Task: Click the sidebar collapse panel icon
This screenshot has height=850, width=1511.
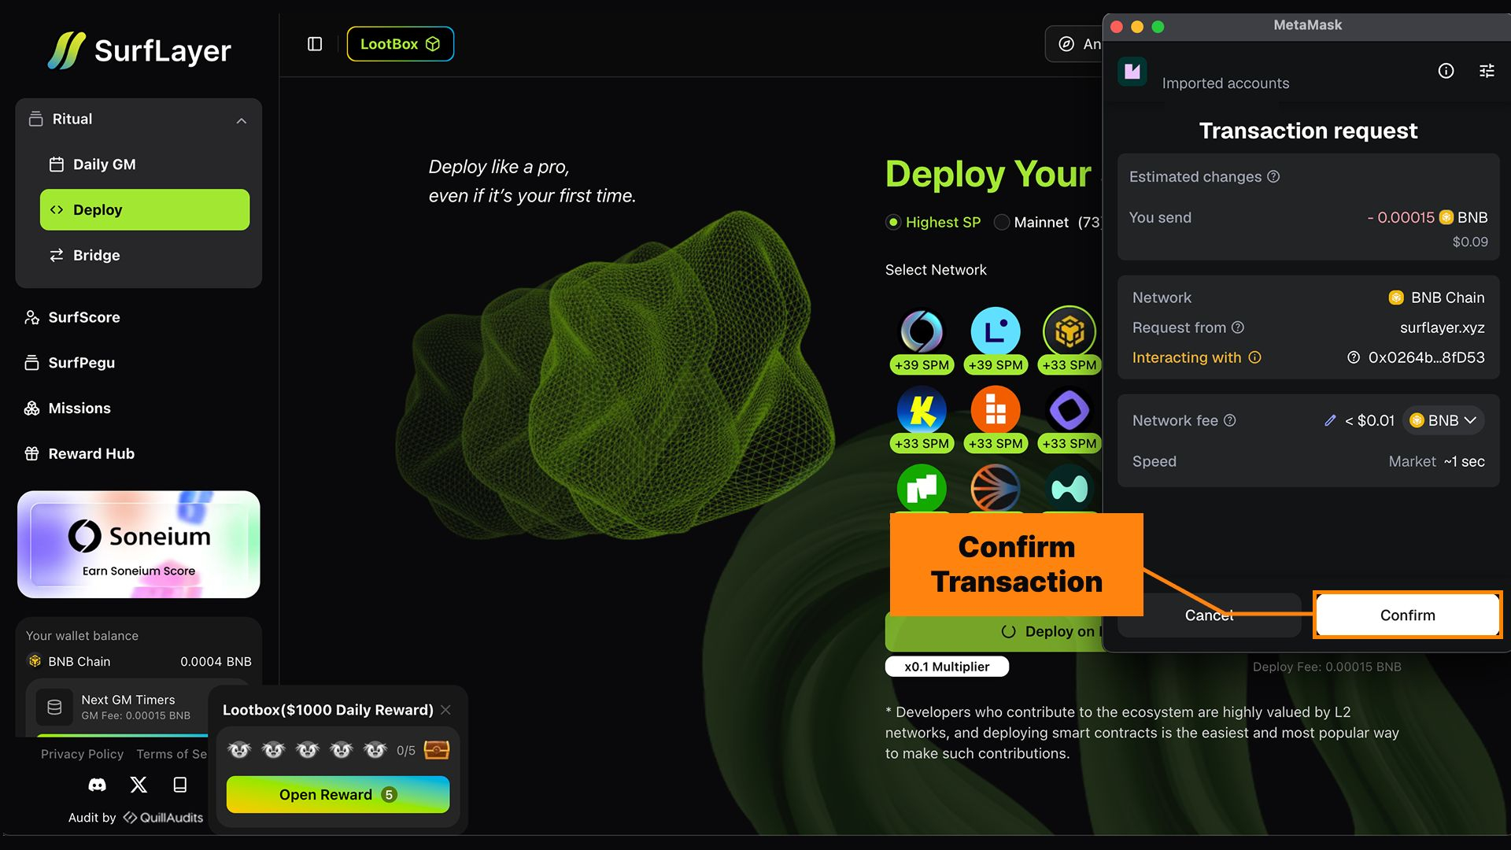Action: [x=315, y=44]
